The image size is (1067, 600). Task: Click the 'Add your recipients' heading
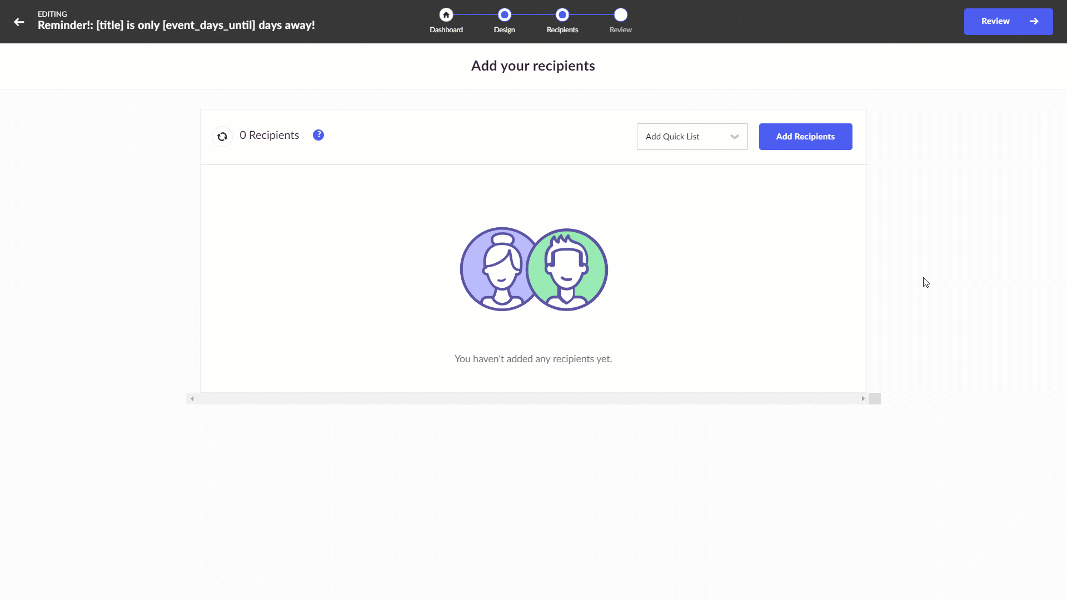point(533,66)
